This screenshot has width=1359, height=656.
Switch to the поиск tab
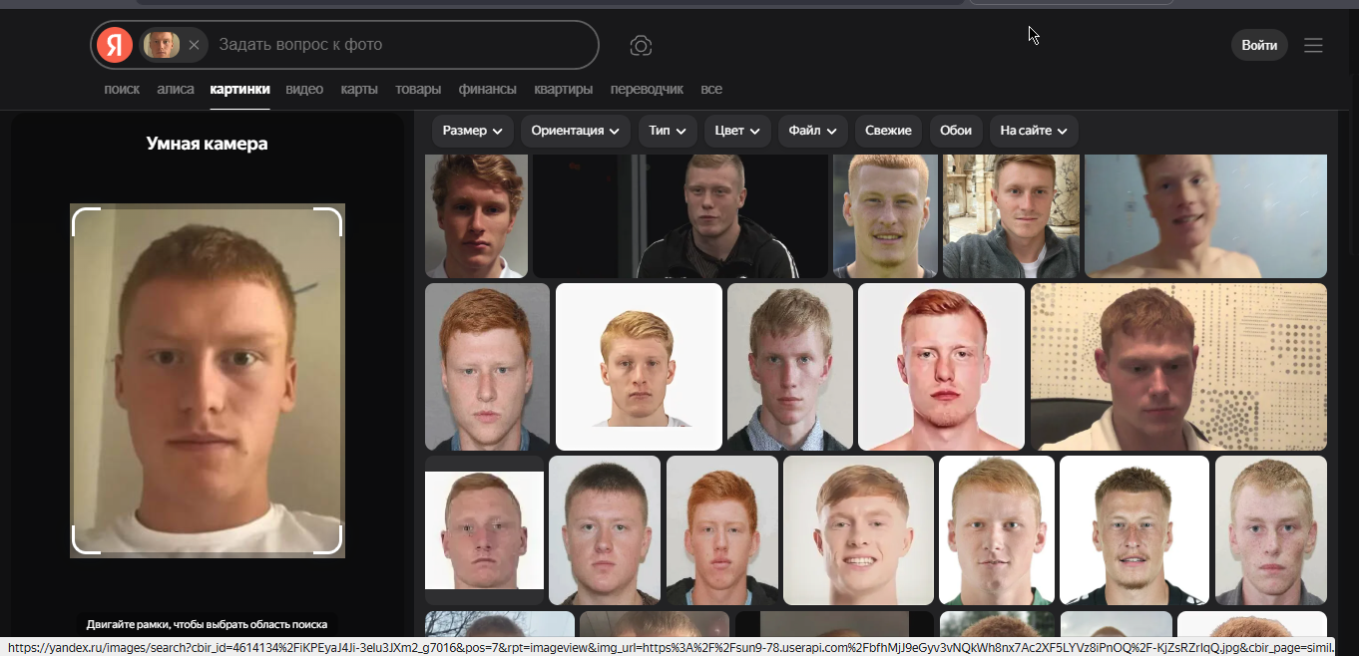[x=122, y=89]
